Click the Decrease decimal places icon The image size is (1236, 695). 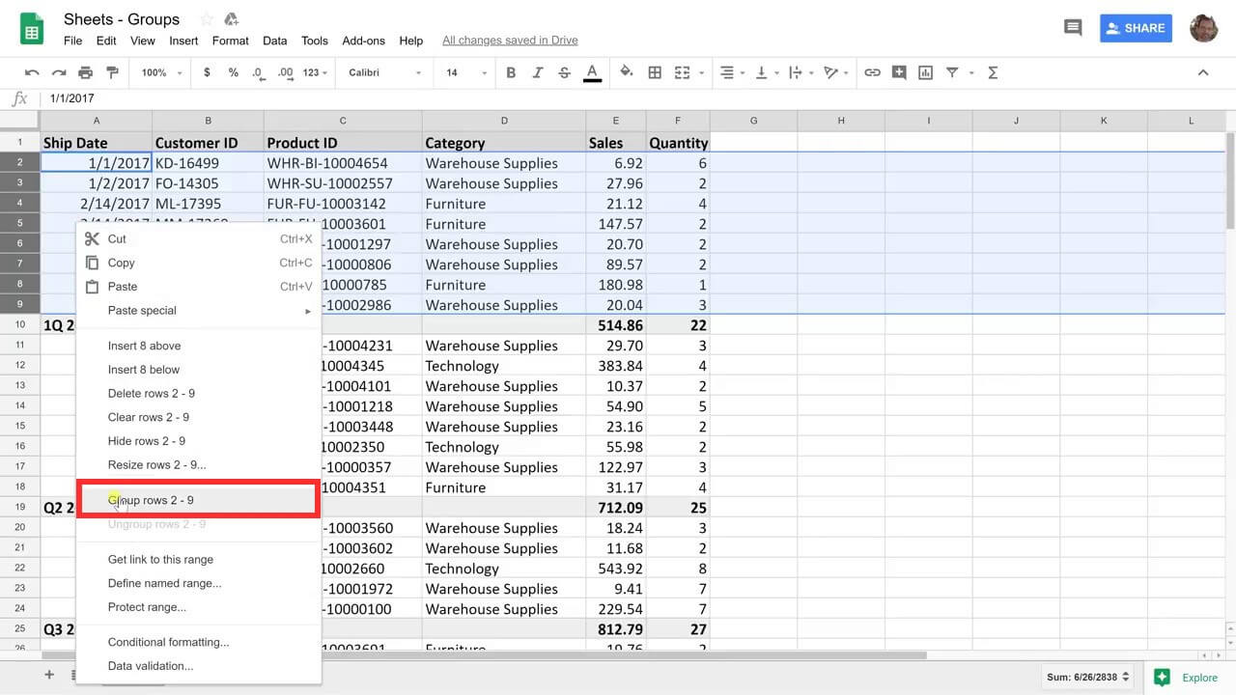257,72
